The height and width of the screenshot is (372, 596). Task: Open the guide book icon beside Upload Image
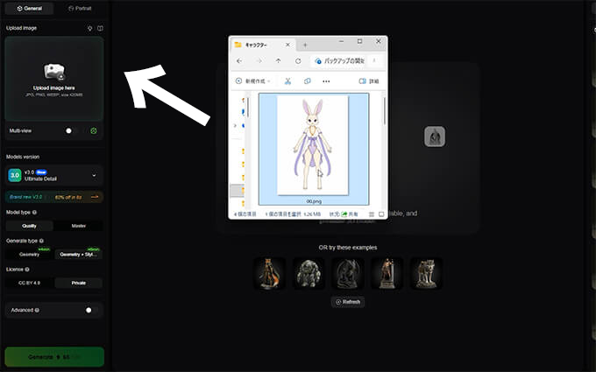(100, 28)
